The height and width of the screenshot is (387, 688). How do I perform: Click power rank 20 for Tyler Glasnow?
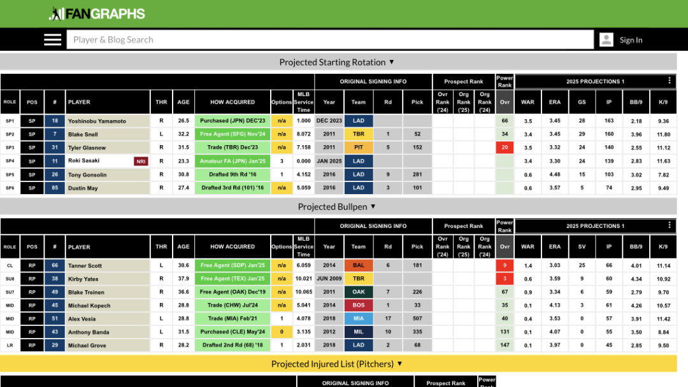505,147
